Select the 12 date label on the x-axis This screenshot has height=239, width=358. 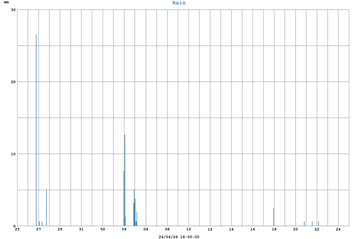(x=210, y=229)
